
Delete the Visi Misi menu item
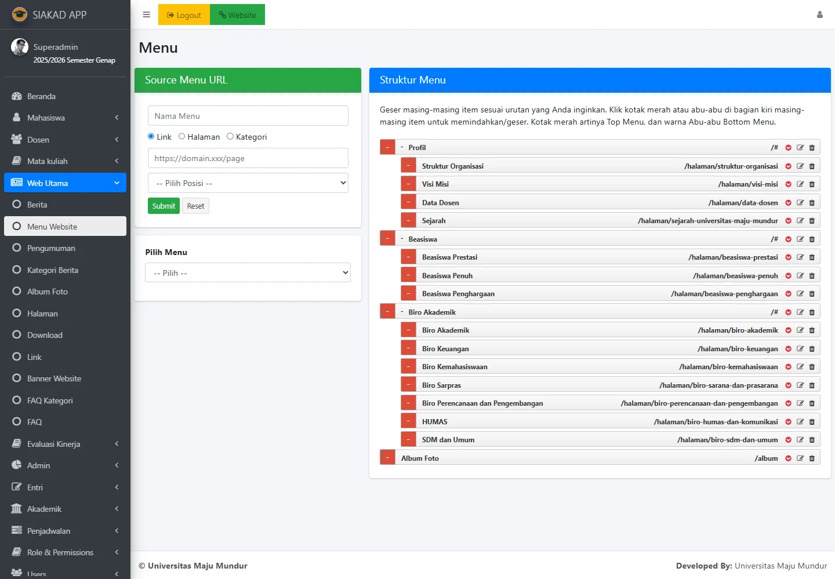[812, 184]
